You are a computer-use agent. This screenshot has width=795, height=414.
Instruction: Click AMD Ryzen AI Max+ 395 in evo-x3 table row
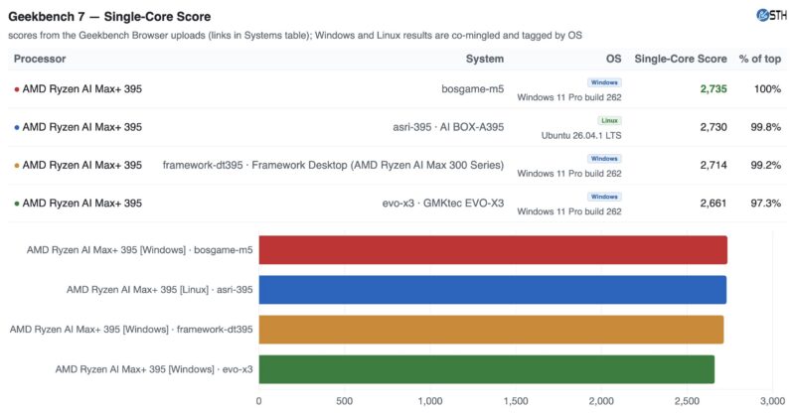82,204
